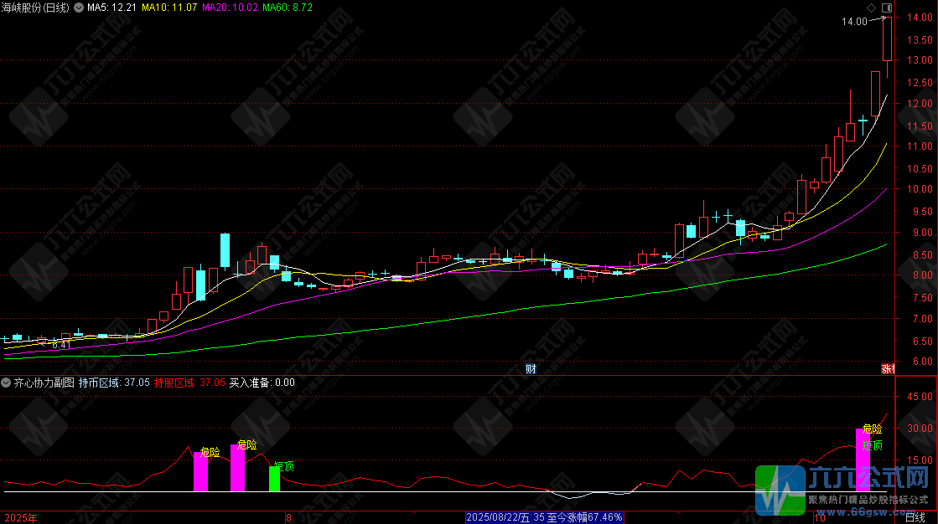
Task: Select the yellow MA10 indicator label
Action: [170, 8]
